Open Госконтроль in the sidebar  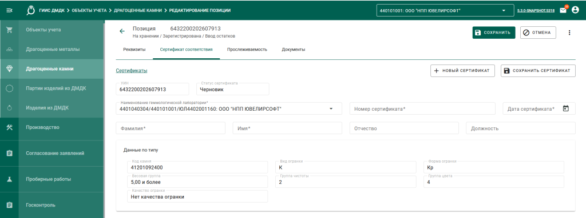pyautogui.click(x=41, y=205)
